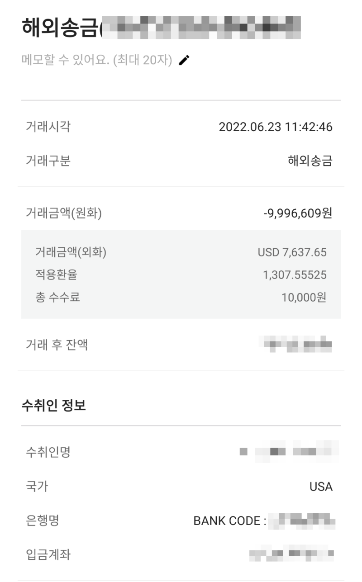362x582 pixels.
Task: Tap the applied exchange rate 1,307.55525
Action: pos(295,275)
